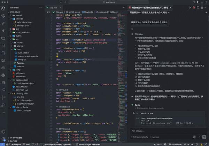This screenshot has height=146, width=209.
Task: Open main.ts in the file tree
Action: [x=20, y=67]
